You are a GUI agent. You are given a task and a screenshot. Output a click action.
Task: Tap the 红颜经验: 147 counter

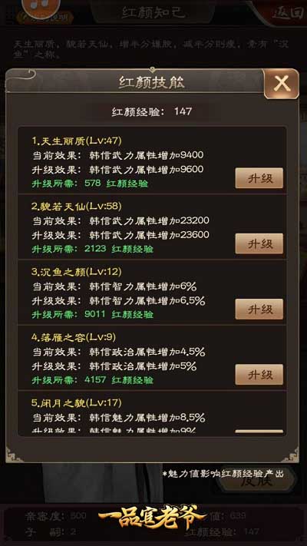[x=152, y=112]
